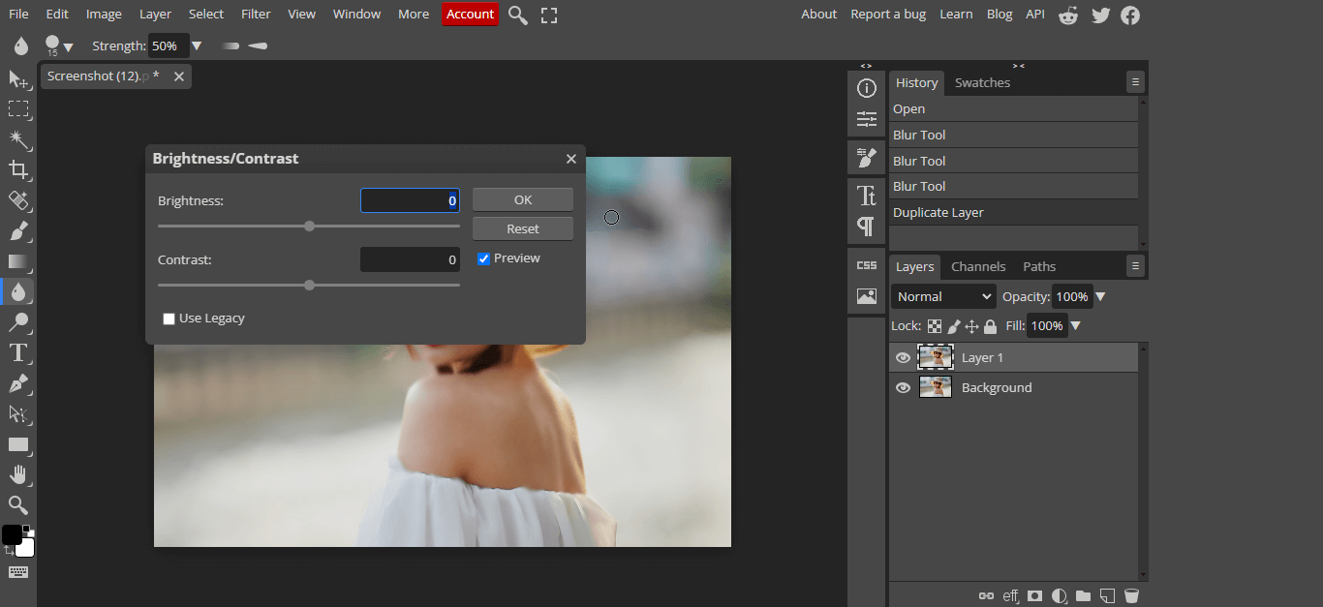
Task: Open the blend mode dropdown
Action: point(941,296)
